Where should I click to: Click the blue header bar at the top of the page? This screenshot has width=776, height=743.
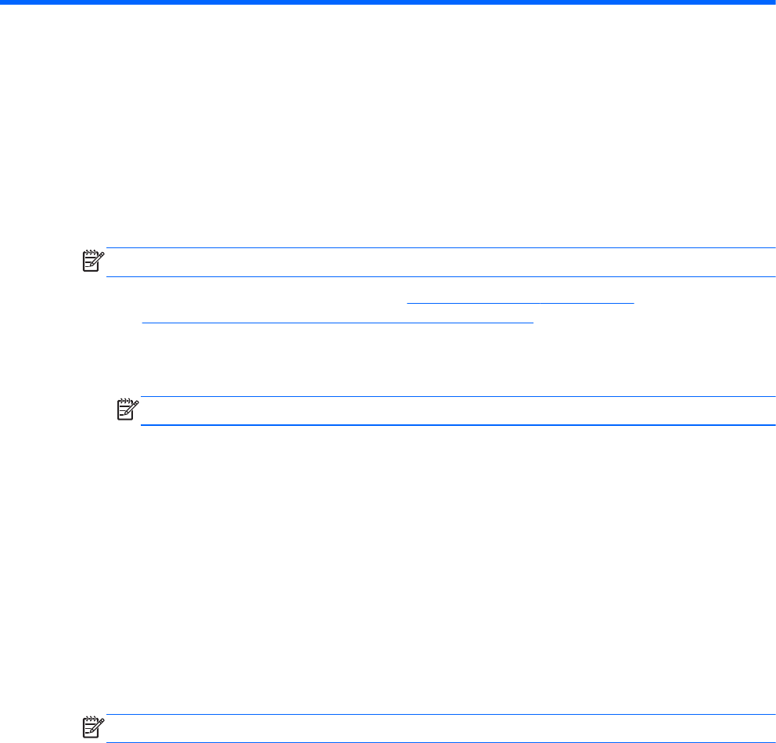click(x=388, y=2)
